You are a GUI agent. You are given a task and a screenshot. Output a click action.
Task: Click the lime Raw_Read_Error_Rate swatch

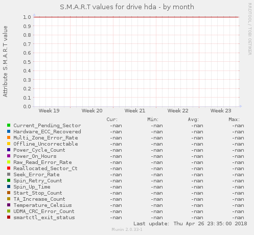(9, 162)
